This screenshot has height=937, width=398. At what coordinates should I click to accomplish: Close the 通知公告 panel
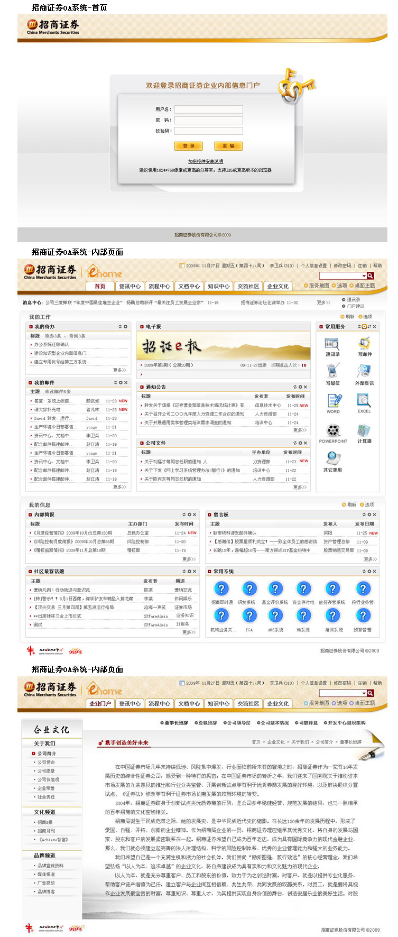(306, 387)
